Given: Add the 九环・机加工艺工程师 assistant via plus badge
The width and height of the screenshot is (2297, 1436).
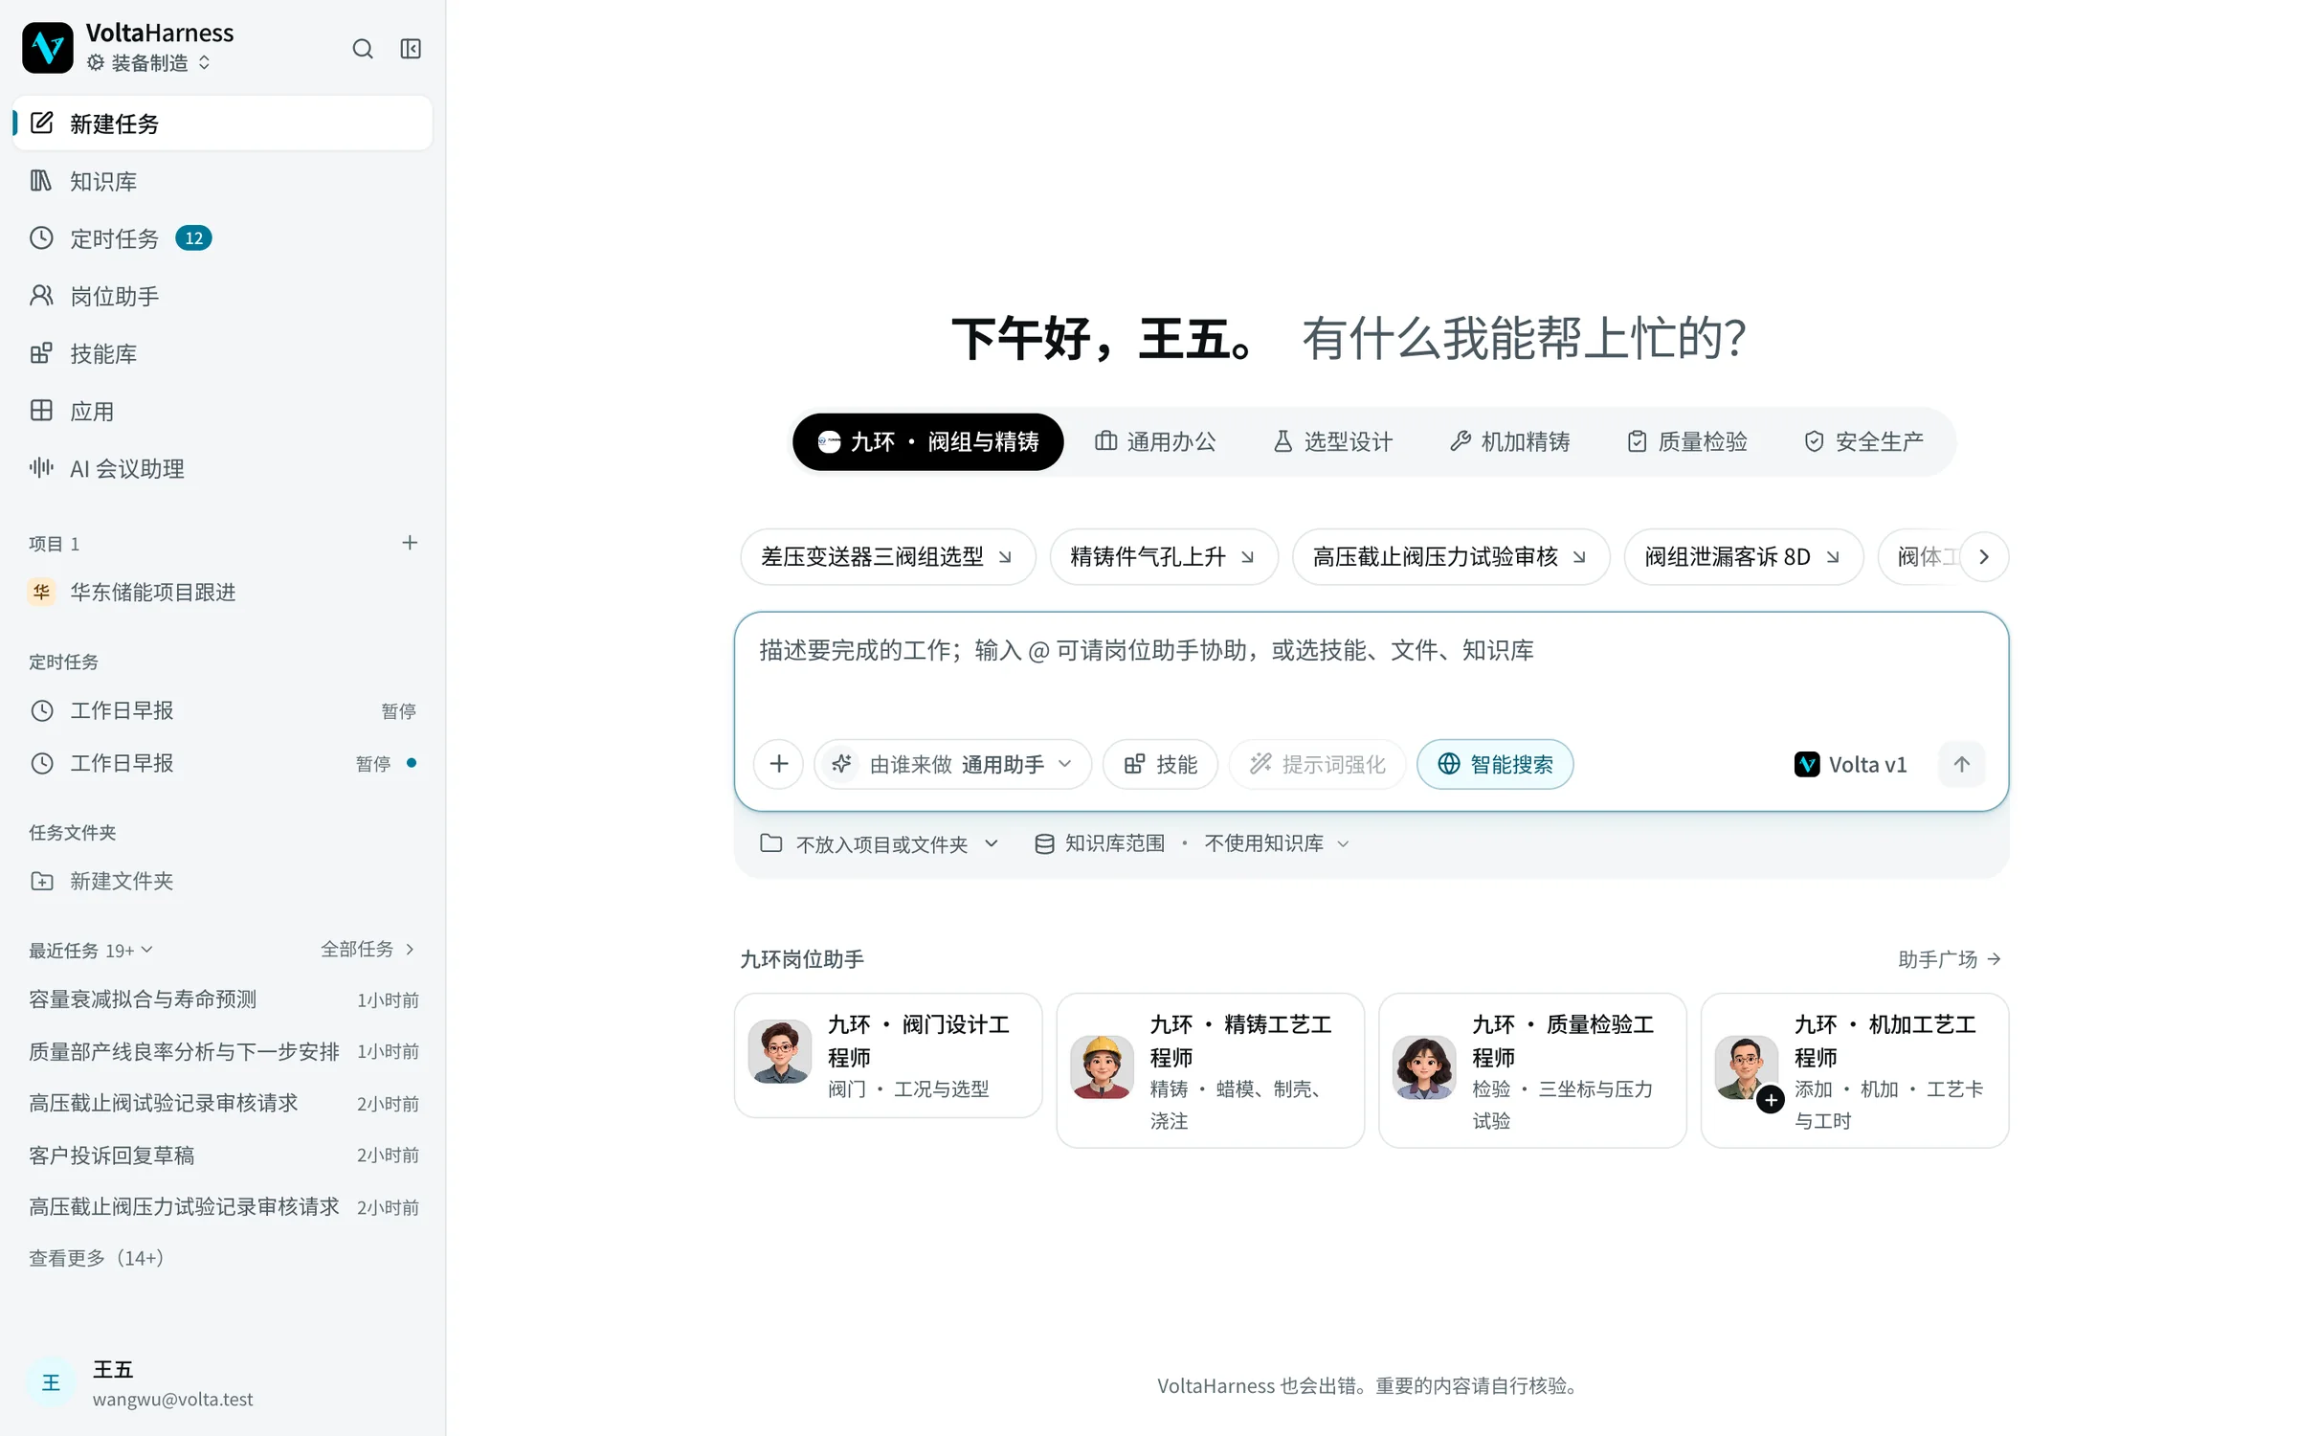Looking at the screenshot, I should (x=1771, y=1100).
